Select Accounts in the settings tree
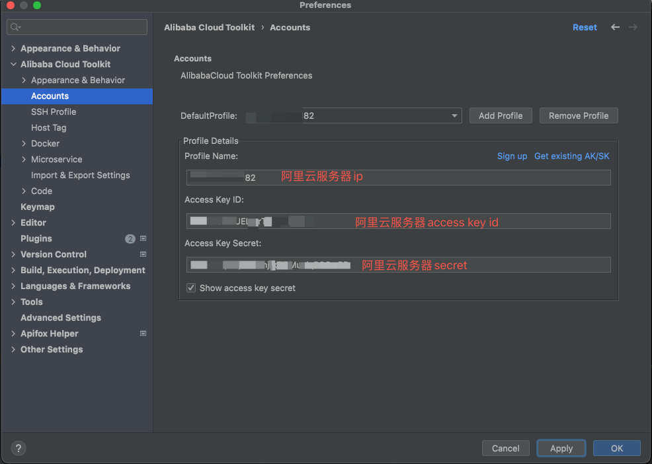 (x=77, y=96)
